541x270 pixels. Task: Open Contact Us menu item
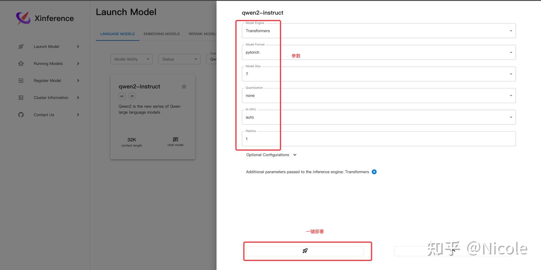point(44,115)
